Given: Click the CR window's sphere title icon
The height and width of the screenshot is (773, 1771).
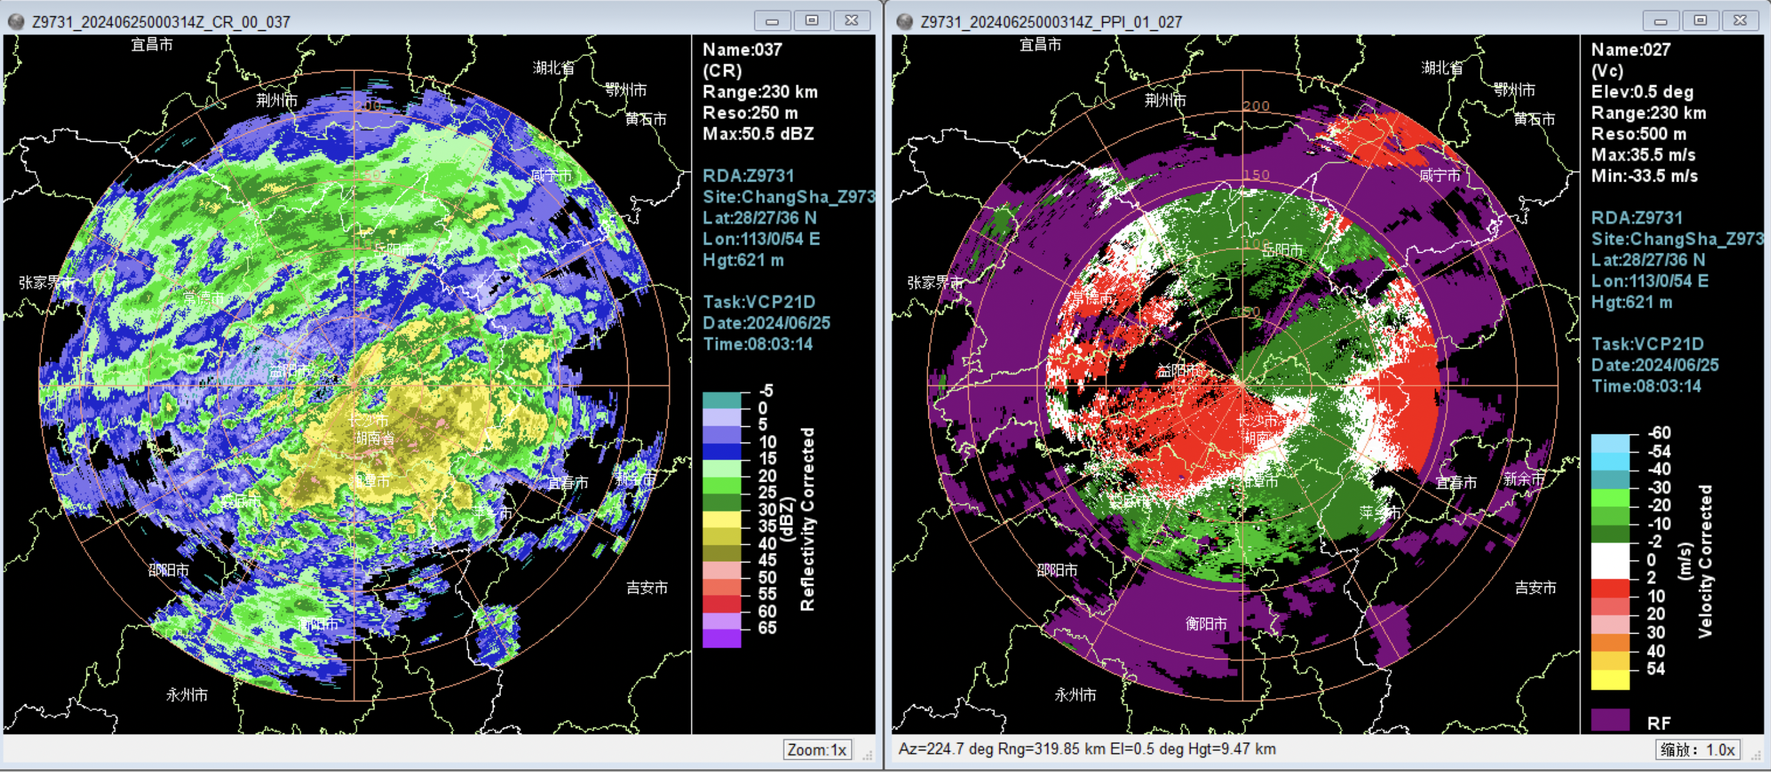Looking at the screenshot, I should (x=16, y=21).
